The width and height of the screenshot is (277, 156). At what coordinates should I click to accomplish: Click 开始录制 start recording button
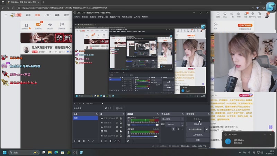(198, 124)
